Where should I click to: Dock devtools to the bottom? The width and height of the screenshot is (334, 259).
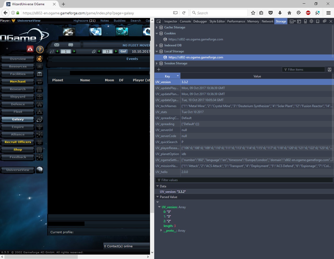tap(318, 21)
